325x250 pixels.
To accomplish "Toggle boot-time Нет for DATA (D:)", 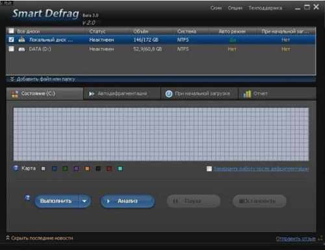I will (285, 49).
